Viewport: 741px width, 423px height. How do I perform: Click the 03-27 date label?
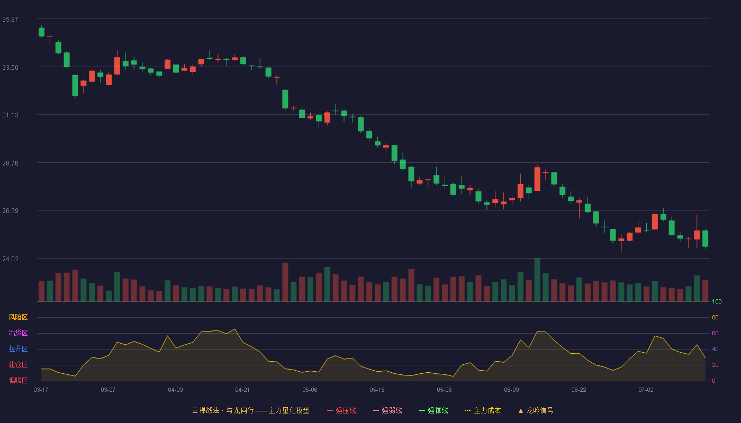[x=108, y=390]
